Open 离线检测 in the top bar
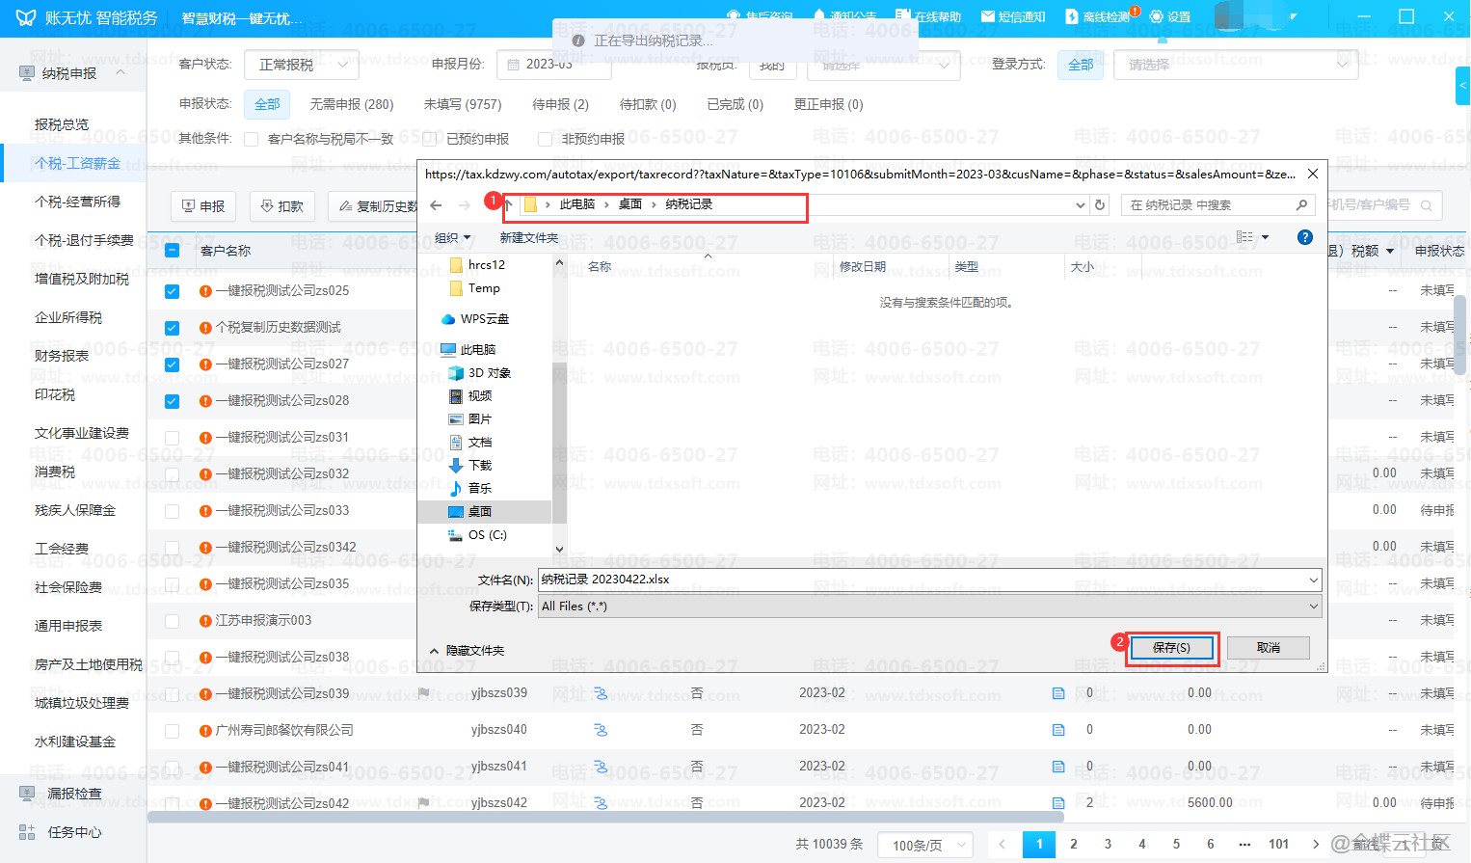This screenshot has height=863, width=1471. (x=1099, y=16)
